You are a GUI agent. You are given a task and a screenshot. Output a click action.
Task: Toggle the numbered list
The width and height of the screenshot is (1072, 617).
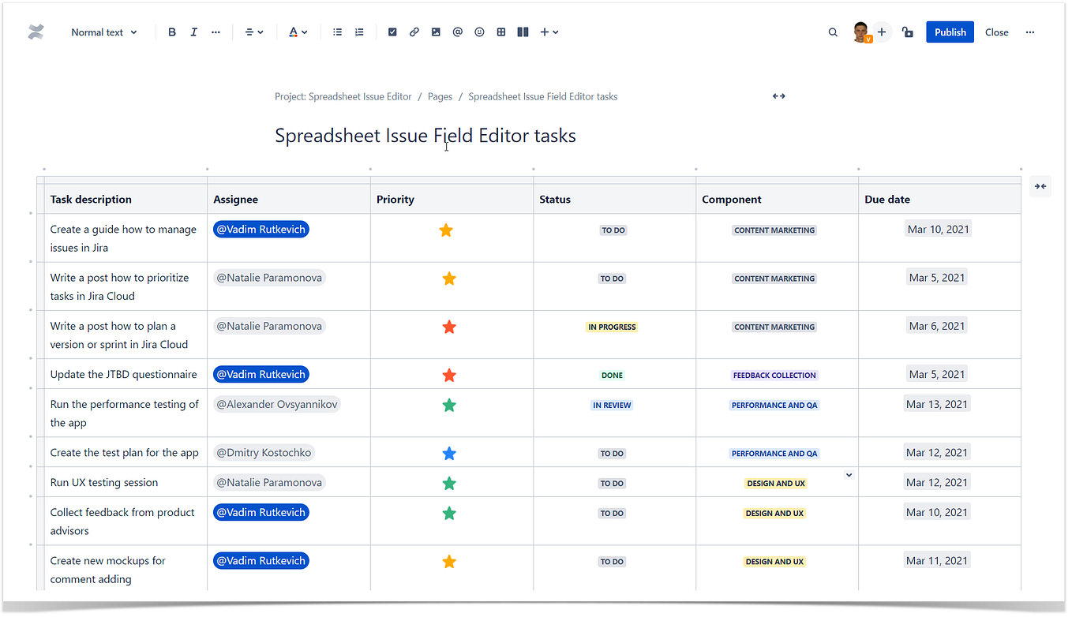[x=359, y=32]
